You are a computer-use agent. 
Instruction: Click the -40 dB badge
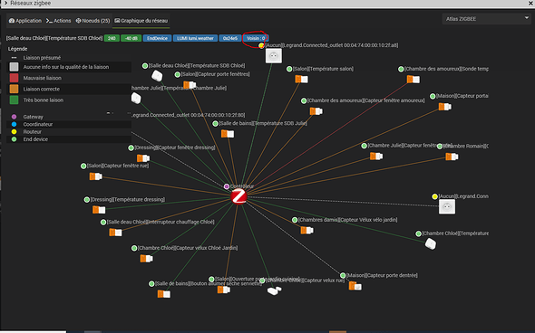point(131,38)
